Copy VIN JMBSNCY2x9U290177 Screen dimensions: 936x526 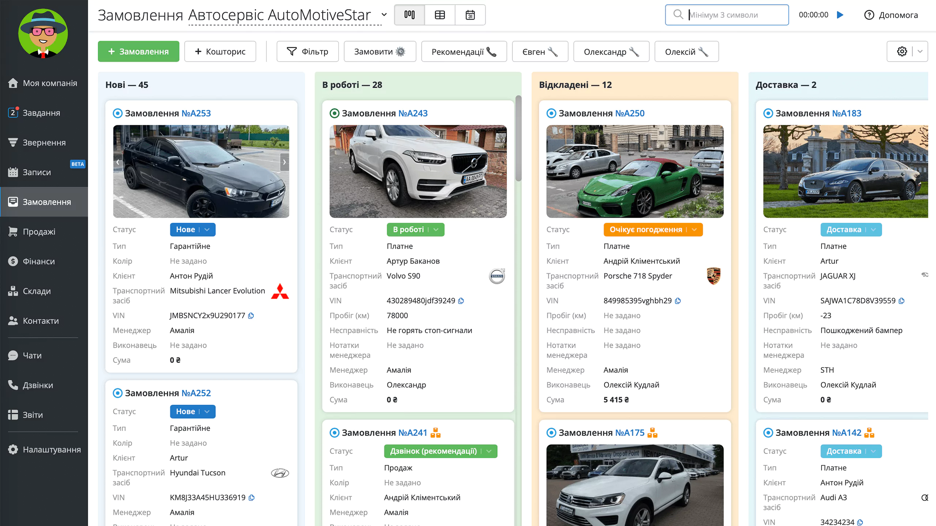coord(251,316)
